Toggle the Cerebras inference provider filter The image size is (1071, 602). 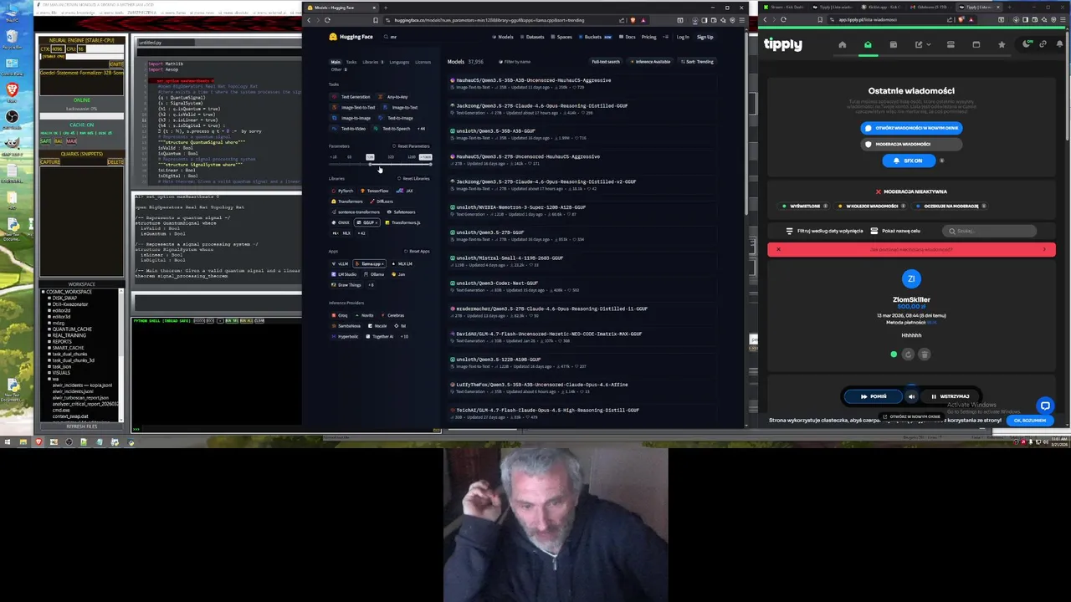(392, 316)
